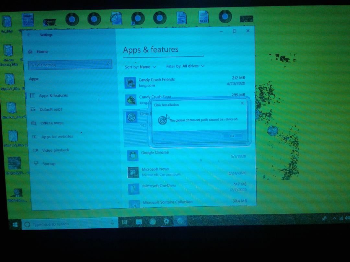Select the Candy Crush Friends app icon

click(130, 83)
